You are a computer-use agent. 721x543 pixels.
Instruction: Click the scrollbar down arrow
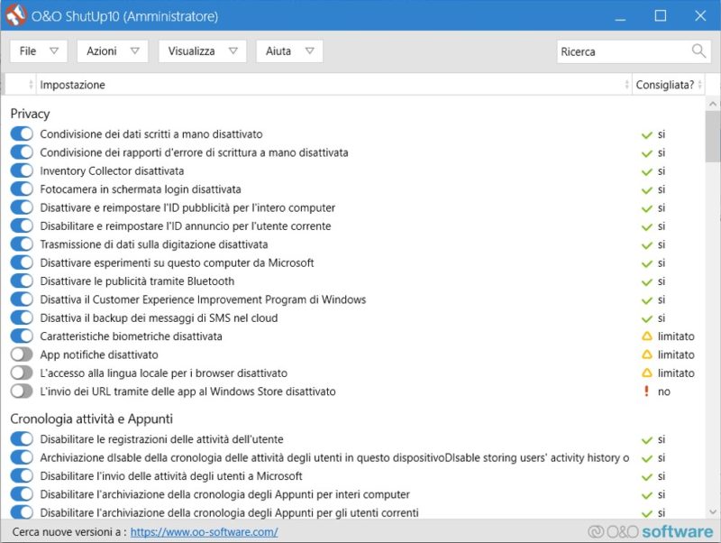click(713, 511)
